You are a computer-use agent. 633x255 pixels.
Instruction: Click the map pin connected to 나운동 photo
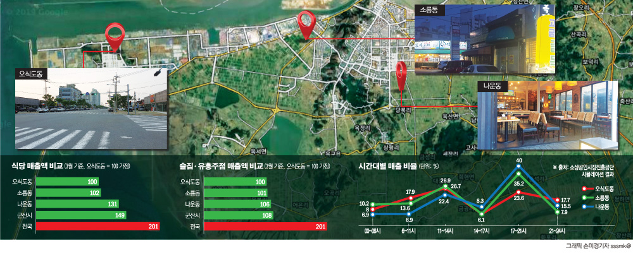402,73
